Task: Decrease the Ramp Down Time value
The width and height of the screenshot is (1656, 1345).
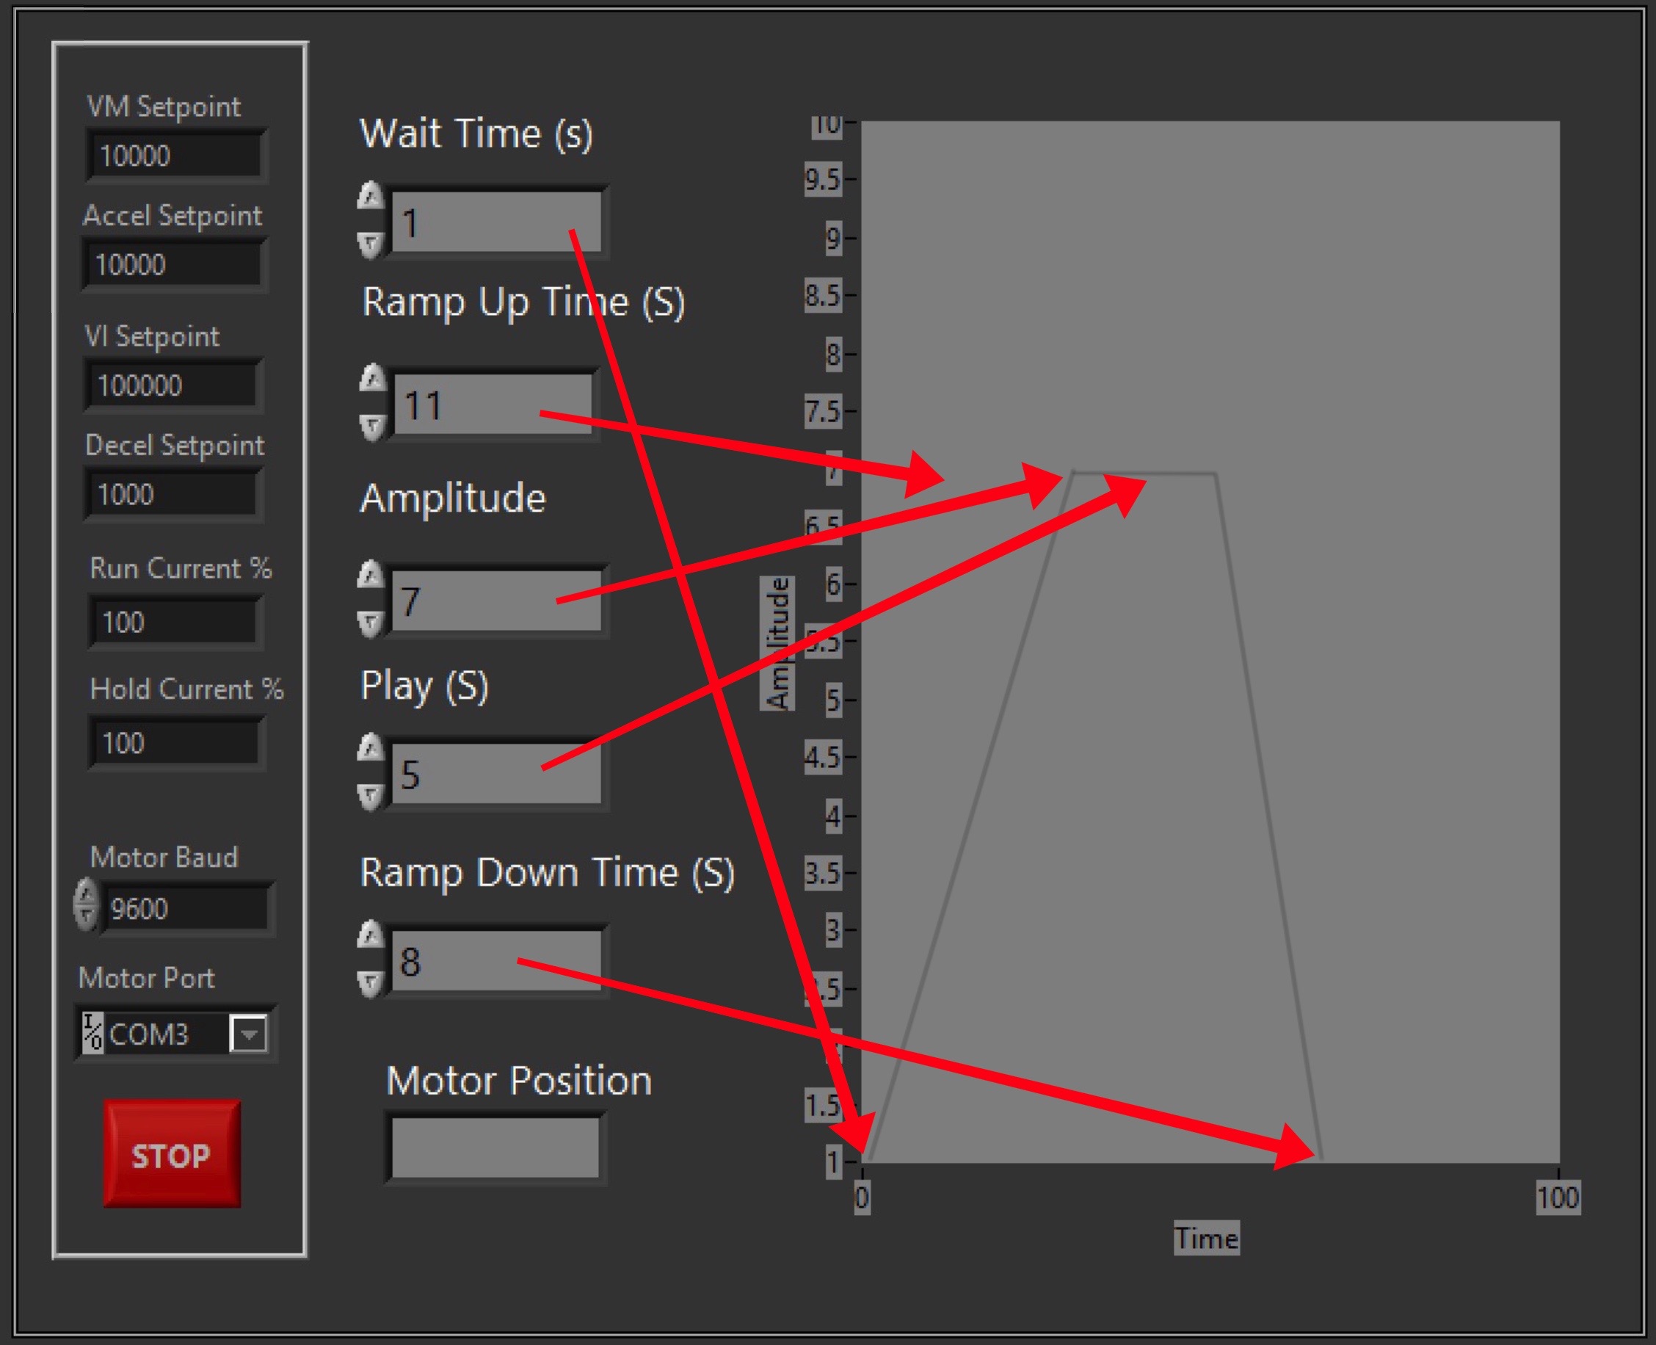Action: tap(371, 983)
